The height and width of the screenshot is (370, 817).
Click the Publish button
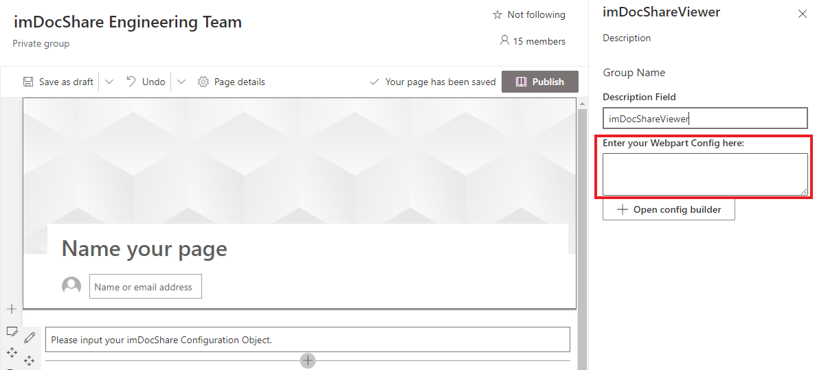540,82
